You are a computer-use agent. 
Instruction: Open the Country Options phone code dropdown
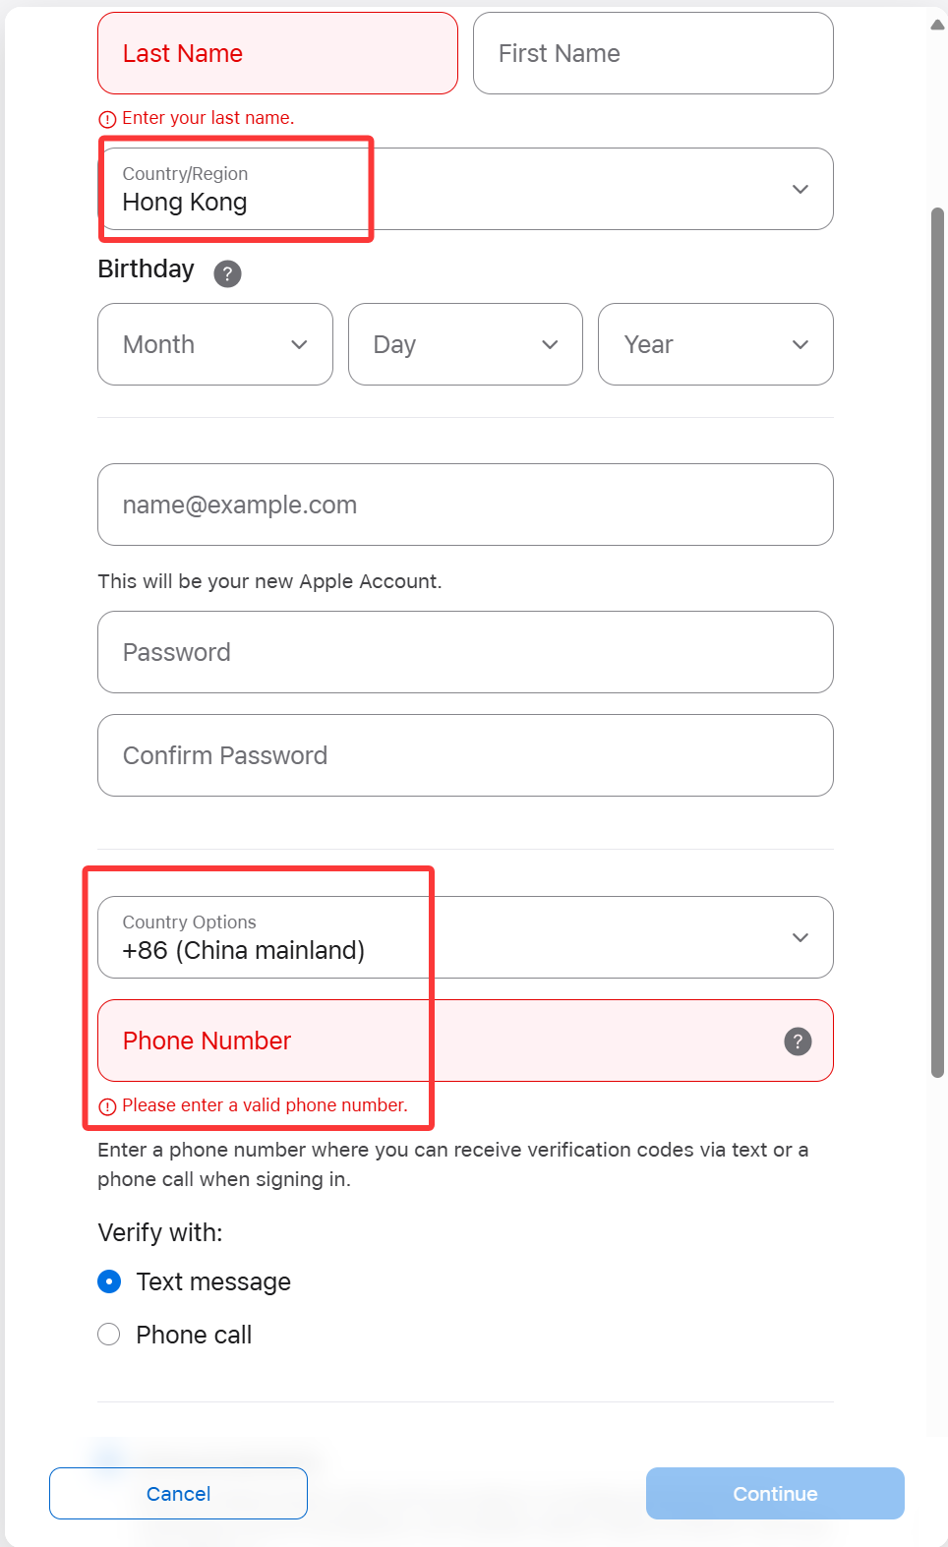[465, 937]
